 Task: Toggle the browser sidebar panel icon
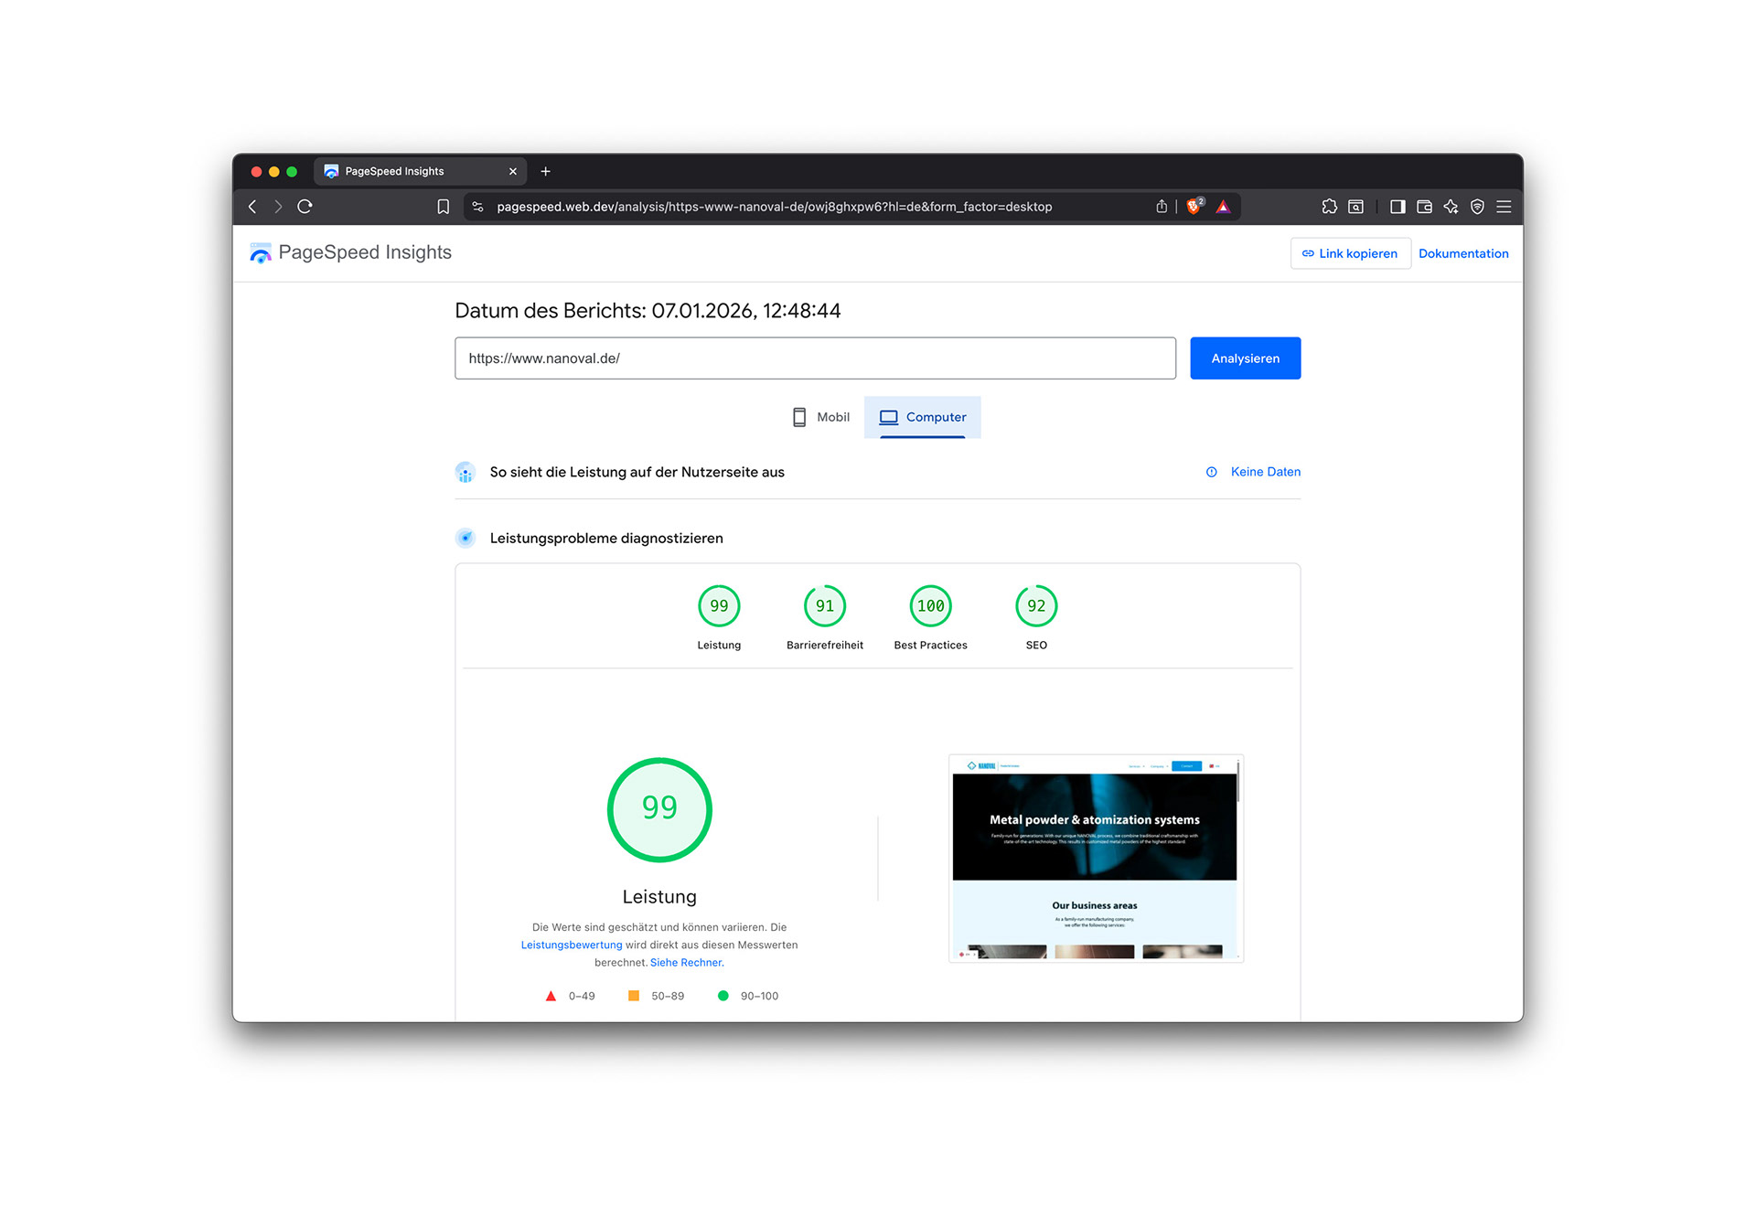(1397, 207)
